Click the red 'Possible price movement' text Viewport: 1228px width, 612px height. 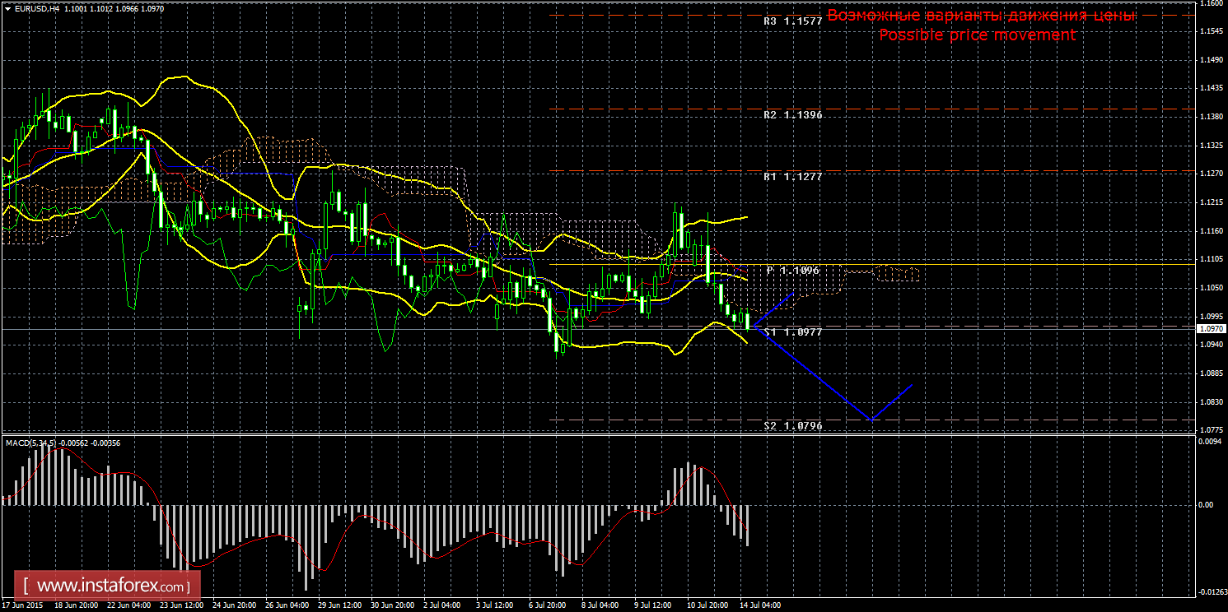977,35
